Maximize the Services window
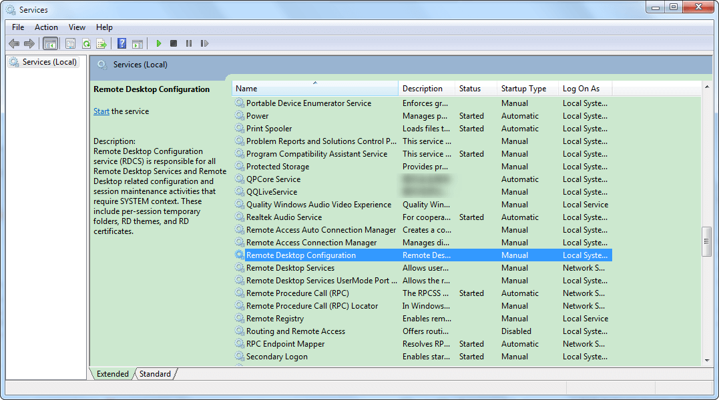Screen dimensions: 719x400 673,7
